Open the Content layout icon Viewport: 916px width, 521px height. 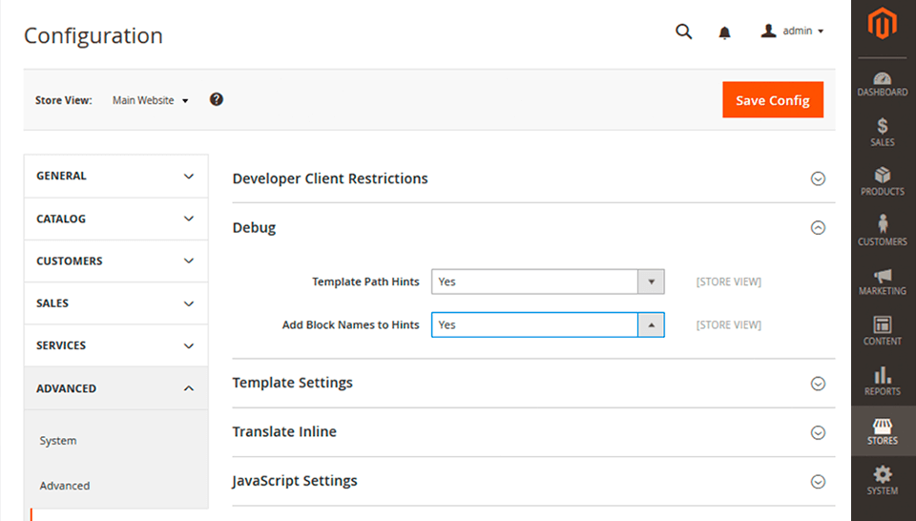click(883, 325)
